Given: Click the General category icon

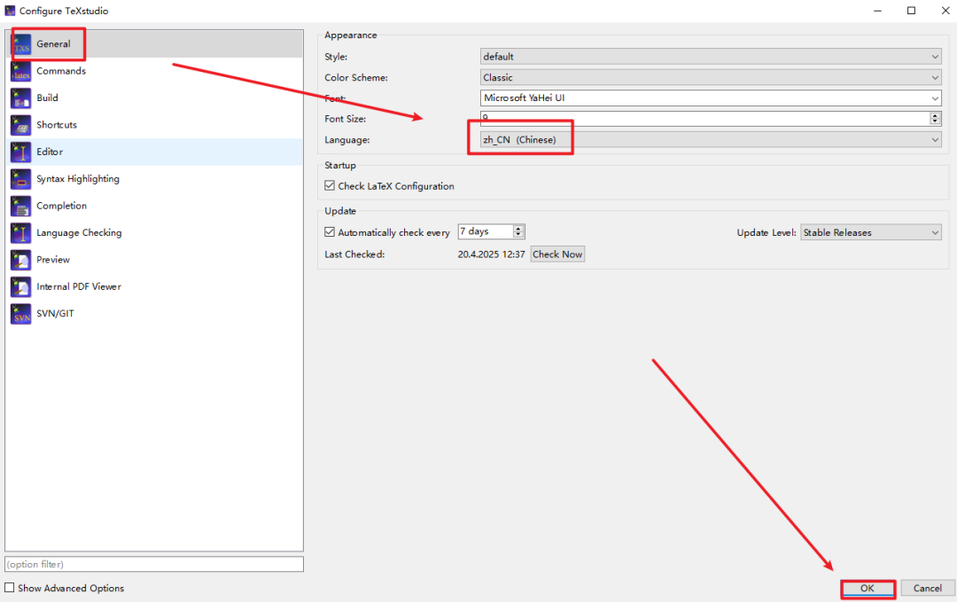Looking at the screenshot, I should click(21, 44).
